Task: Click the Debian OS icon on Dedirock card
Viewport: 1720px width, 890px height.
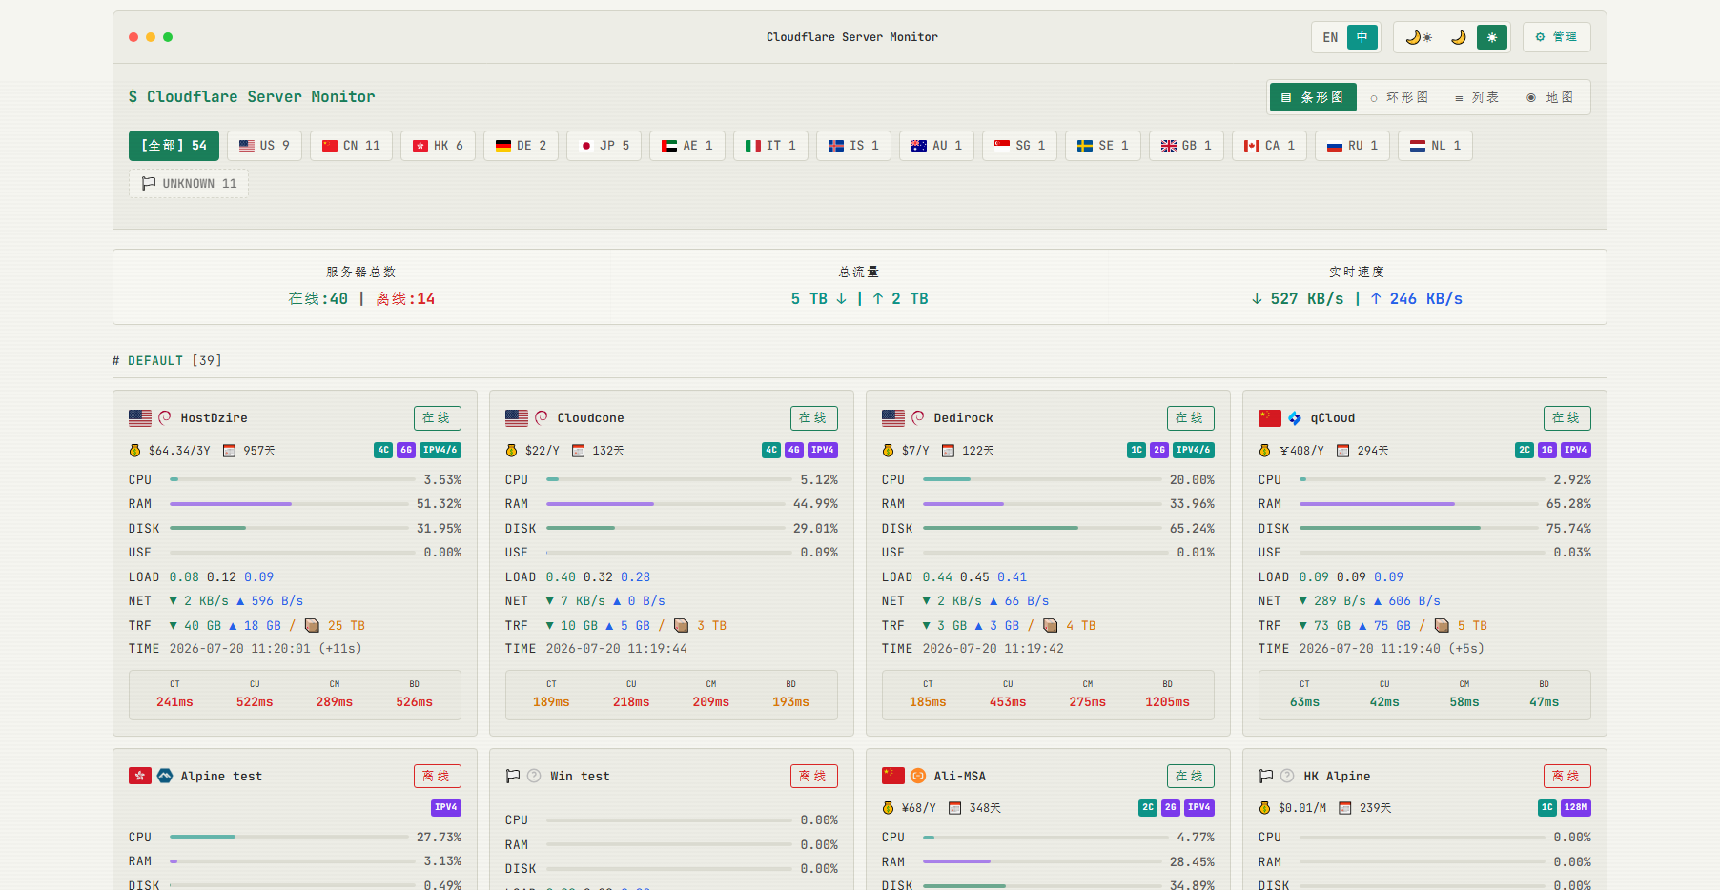Action: coord(918,417)
